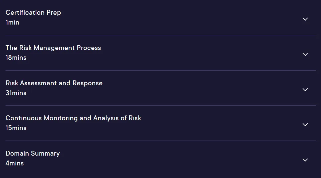Select Continuous Monitoring and Analysis of Risk title
Viewport: 321px width, 178px height.
click(73, 118)
